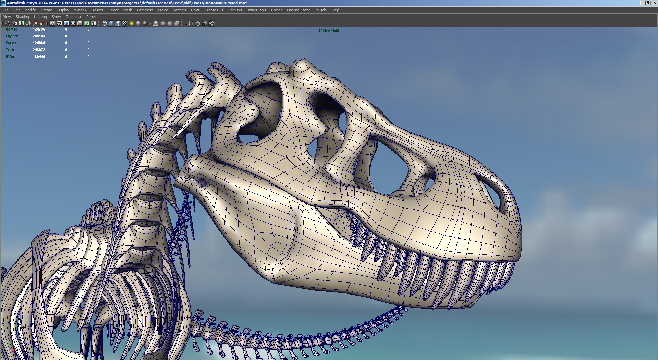This screenshot has width=658, height=360.
Task: Toggle the Field Chart overlay
Action: point(80,23)
